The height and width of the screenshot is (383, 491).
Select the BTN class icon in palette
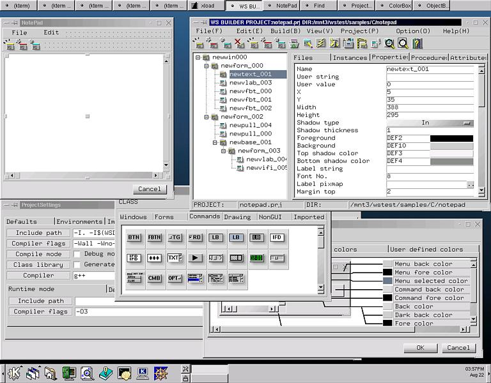(x=134, y=237)
